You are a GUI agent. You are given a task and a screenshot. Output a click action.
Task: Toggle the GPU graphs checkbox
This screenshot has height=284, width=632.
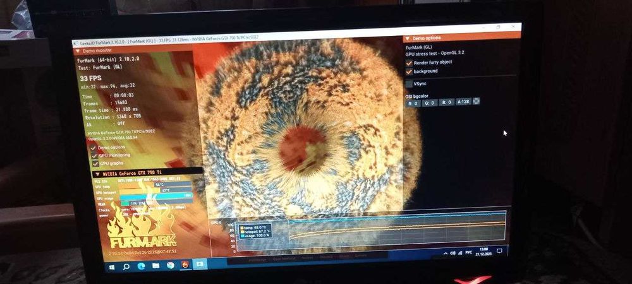[x=95, y=163]
